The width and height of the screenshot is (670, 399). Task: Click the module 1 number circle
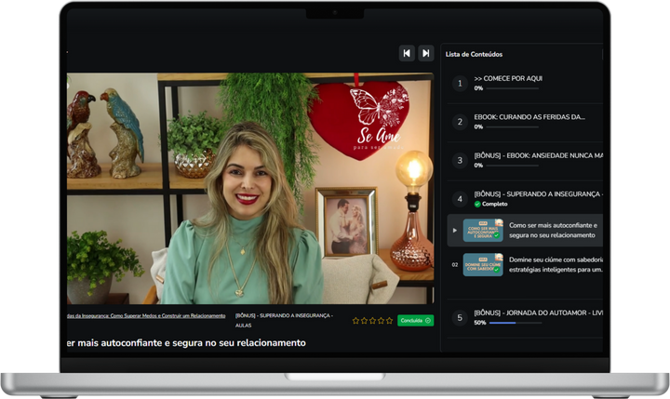click(459, 84)
